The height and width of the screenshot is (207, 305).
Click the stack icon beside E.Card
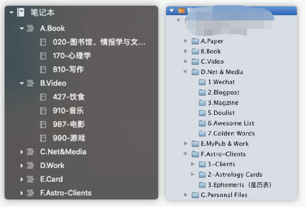point(30,179)
